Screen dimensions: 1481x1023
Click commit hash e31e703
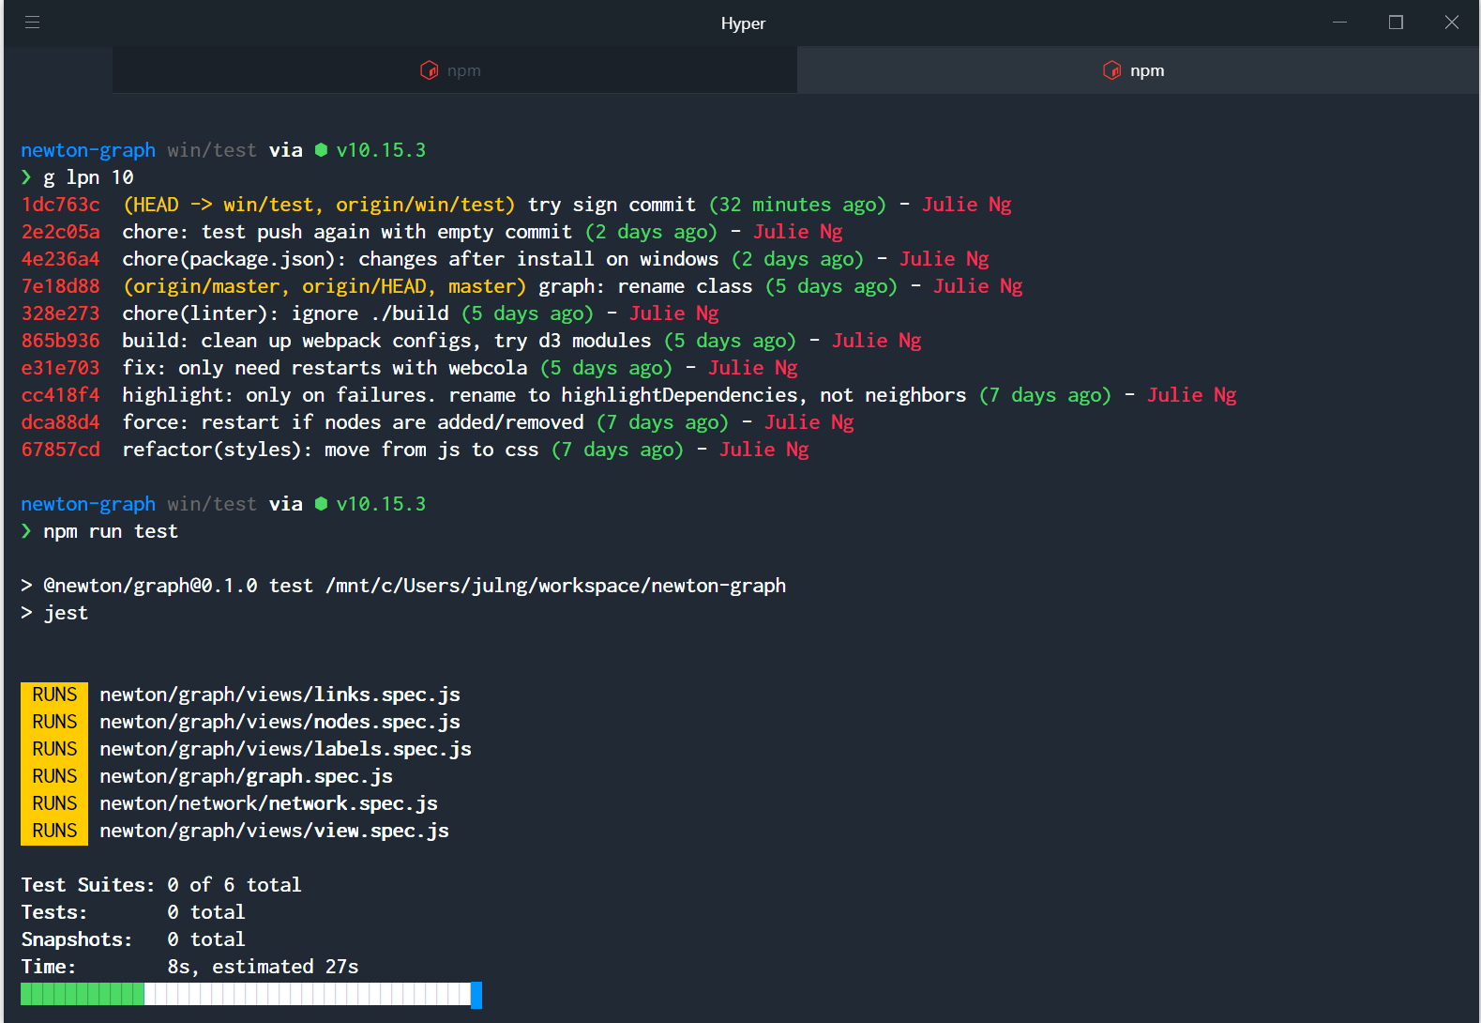pos(61,368)
